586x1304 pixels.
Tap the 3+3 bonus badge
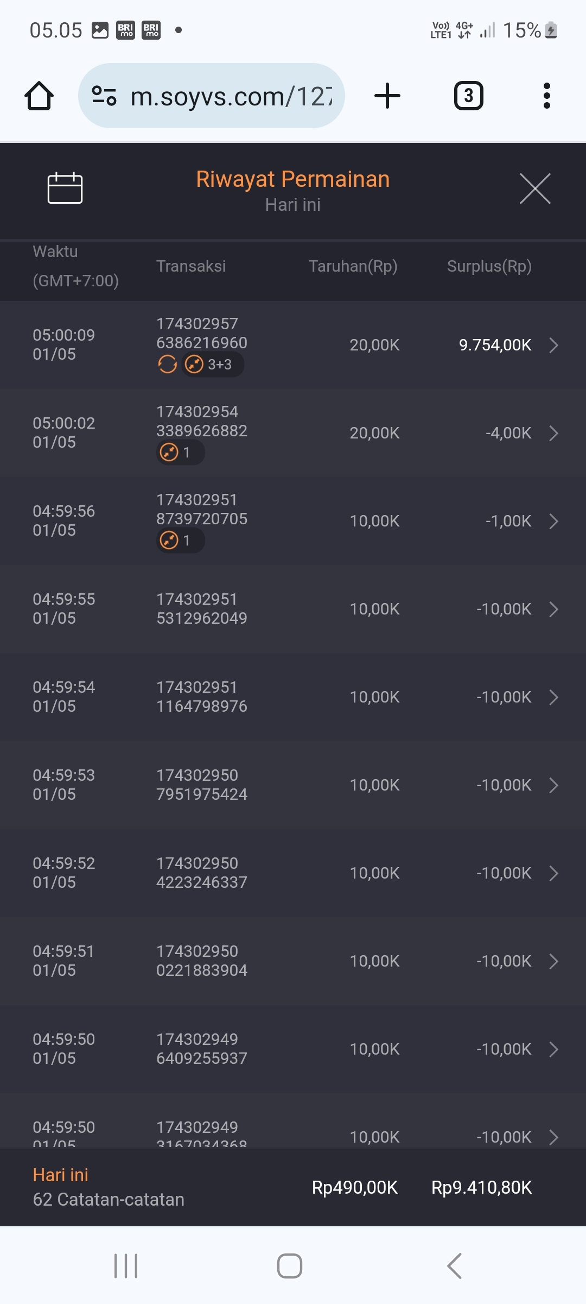pyautogui.click(x=213, y=364)
